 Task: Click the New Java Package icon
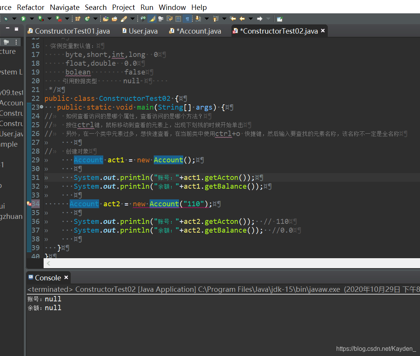tap(78, 19)
